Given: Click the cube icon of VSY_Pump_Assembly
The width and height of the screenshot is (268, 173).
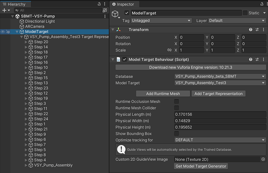Looking at the screenshot, I should (31, 165).
